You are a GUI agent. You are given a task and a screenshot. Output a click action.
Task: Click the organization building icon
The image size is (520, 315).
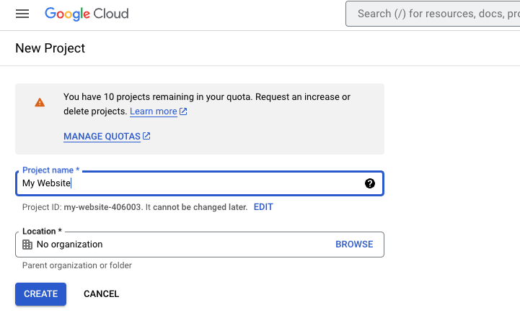tap(27, 245)
